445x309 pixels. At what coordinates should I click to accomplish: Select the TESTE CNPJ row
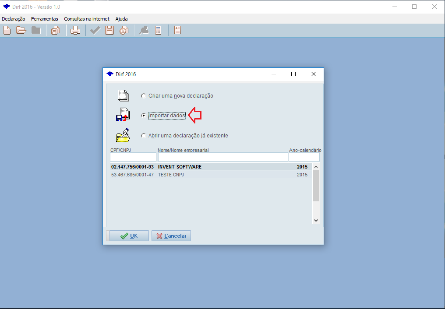click(x=211, y=175)
